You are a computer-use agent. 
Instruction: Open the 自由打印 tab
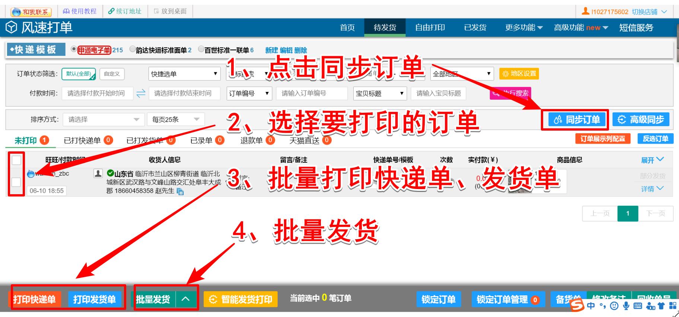point(430,28)
